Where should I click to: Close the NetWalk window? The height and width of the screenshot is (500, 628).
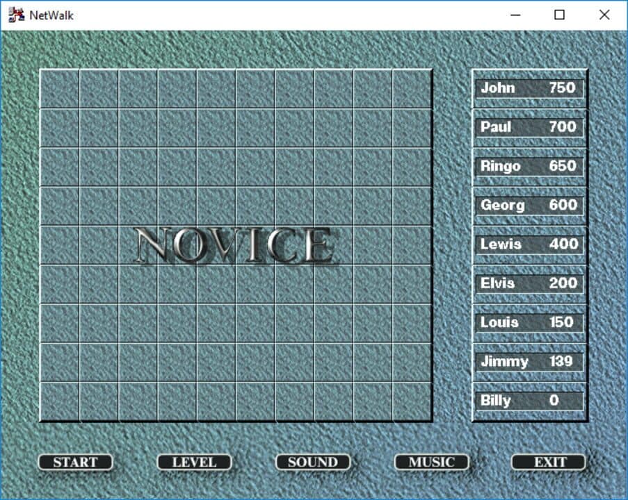604,15
